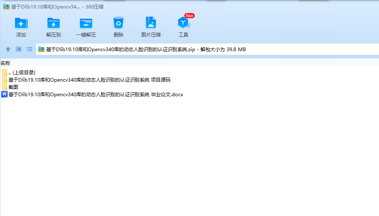Click the 一键解压 one-click extract icon
Image resolution: width=379 pixels, height=216 pixels.
pos(86,24)
